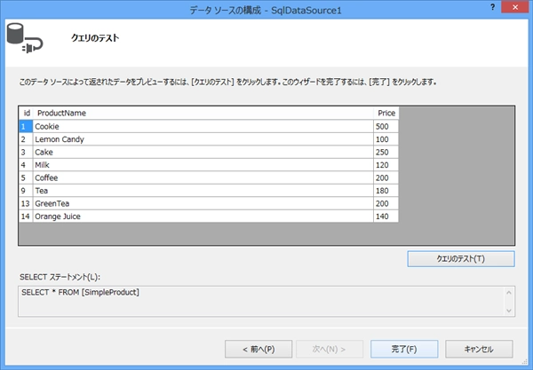Click the SELECT ステートメント(L) label
This screenshot has height=370, width=533.
pos(60,277)
